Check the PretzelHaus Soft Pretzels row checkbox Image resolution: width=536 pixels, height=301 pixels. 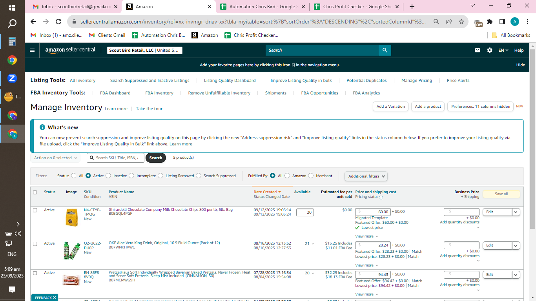[35, 273]
